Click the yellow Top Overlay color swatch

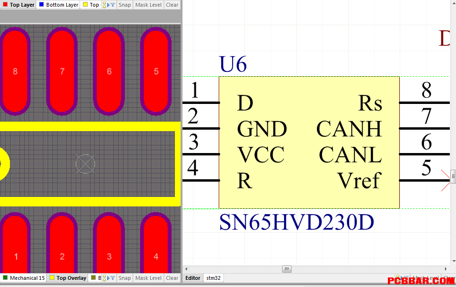[x=52, y=277]
